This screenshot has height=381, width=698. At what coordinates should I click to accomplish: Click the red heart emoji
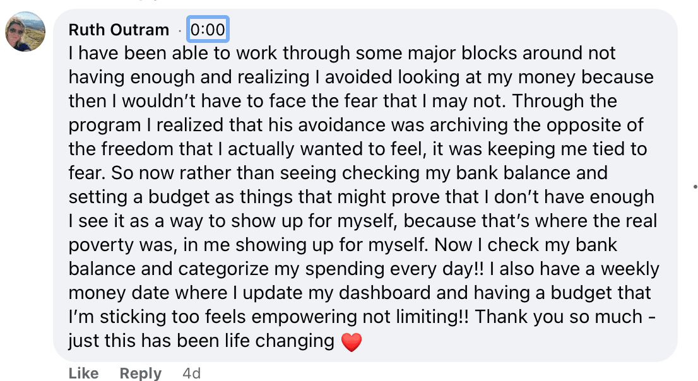pyautogui.click(x=352, y=342)
